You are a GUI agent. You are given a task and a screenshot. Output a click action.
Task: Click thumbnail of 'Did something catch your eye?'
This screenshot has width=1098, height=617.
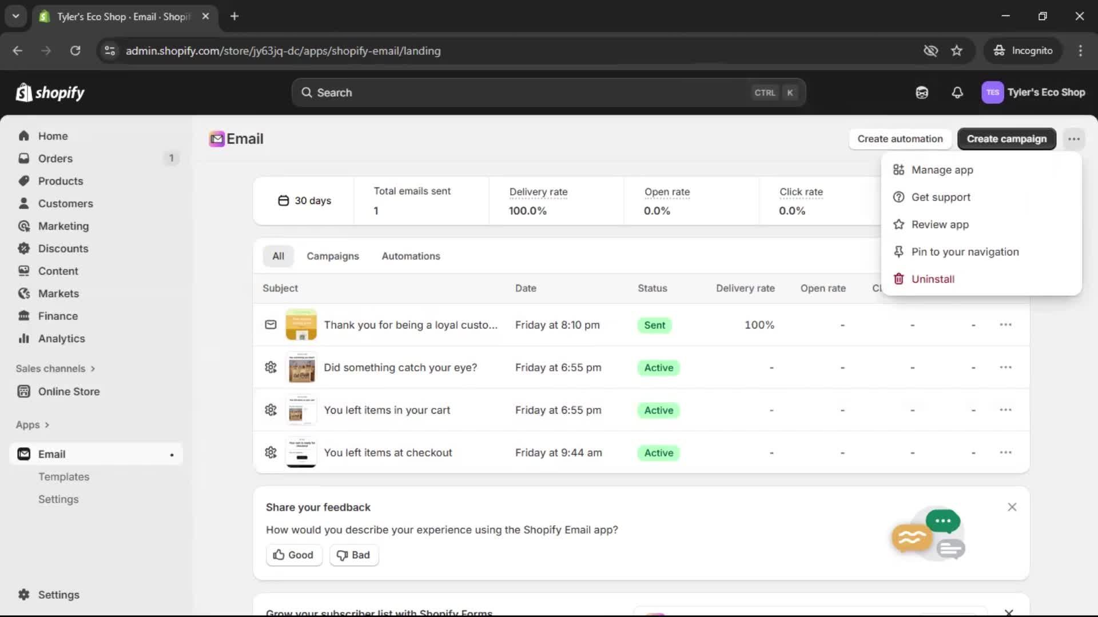[x=301, y=367]
